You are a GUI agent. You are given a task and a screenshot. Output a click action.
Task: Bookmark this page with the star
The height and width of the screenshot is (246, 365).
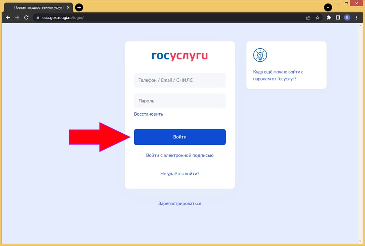tap(317, 17)
